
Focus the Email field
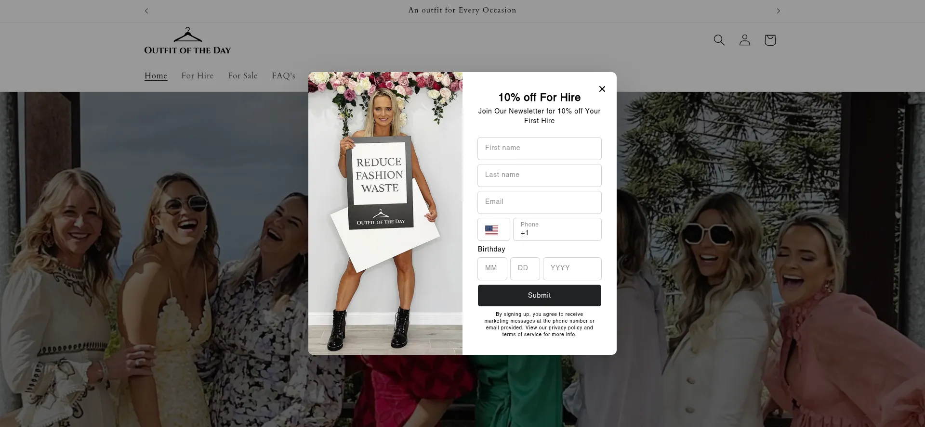tap(539, 202)
